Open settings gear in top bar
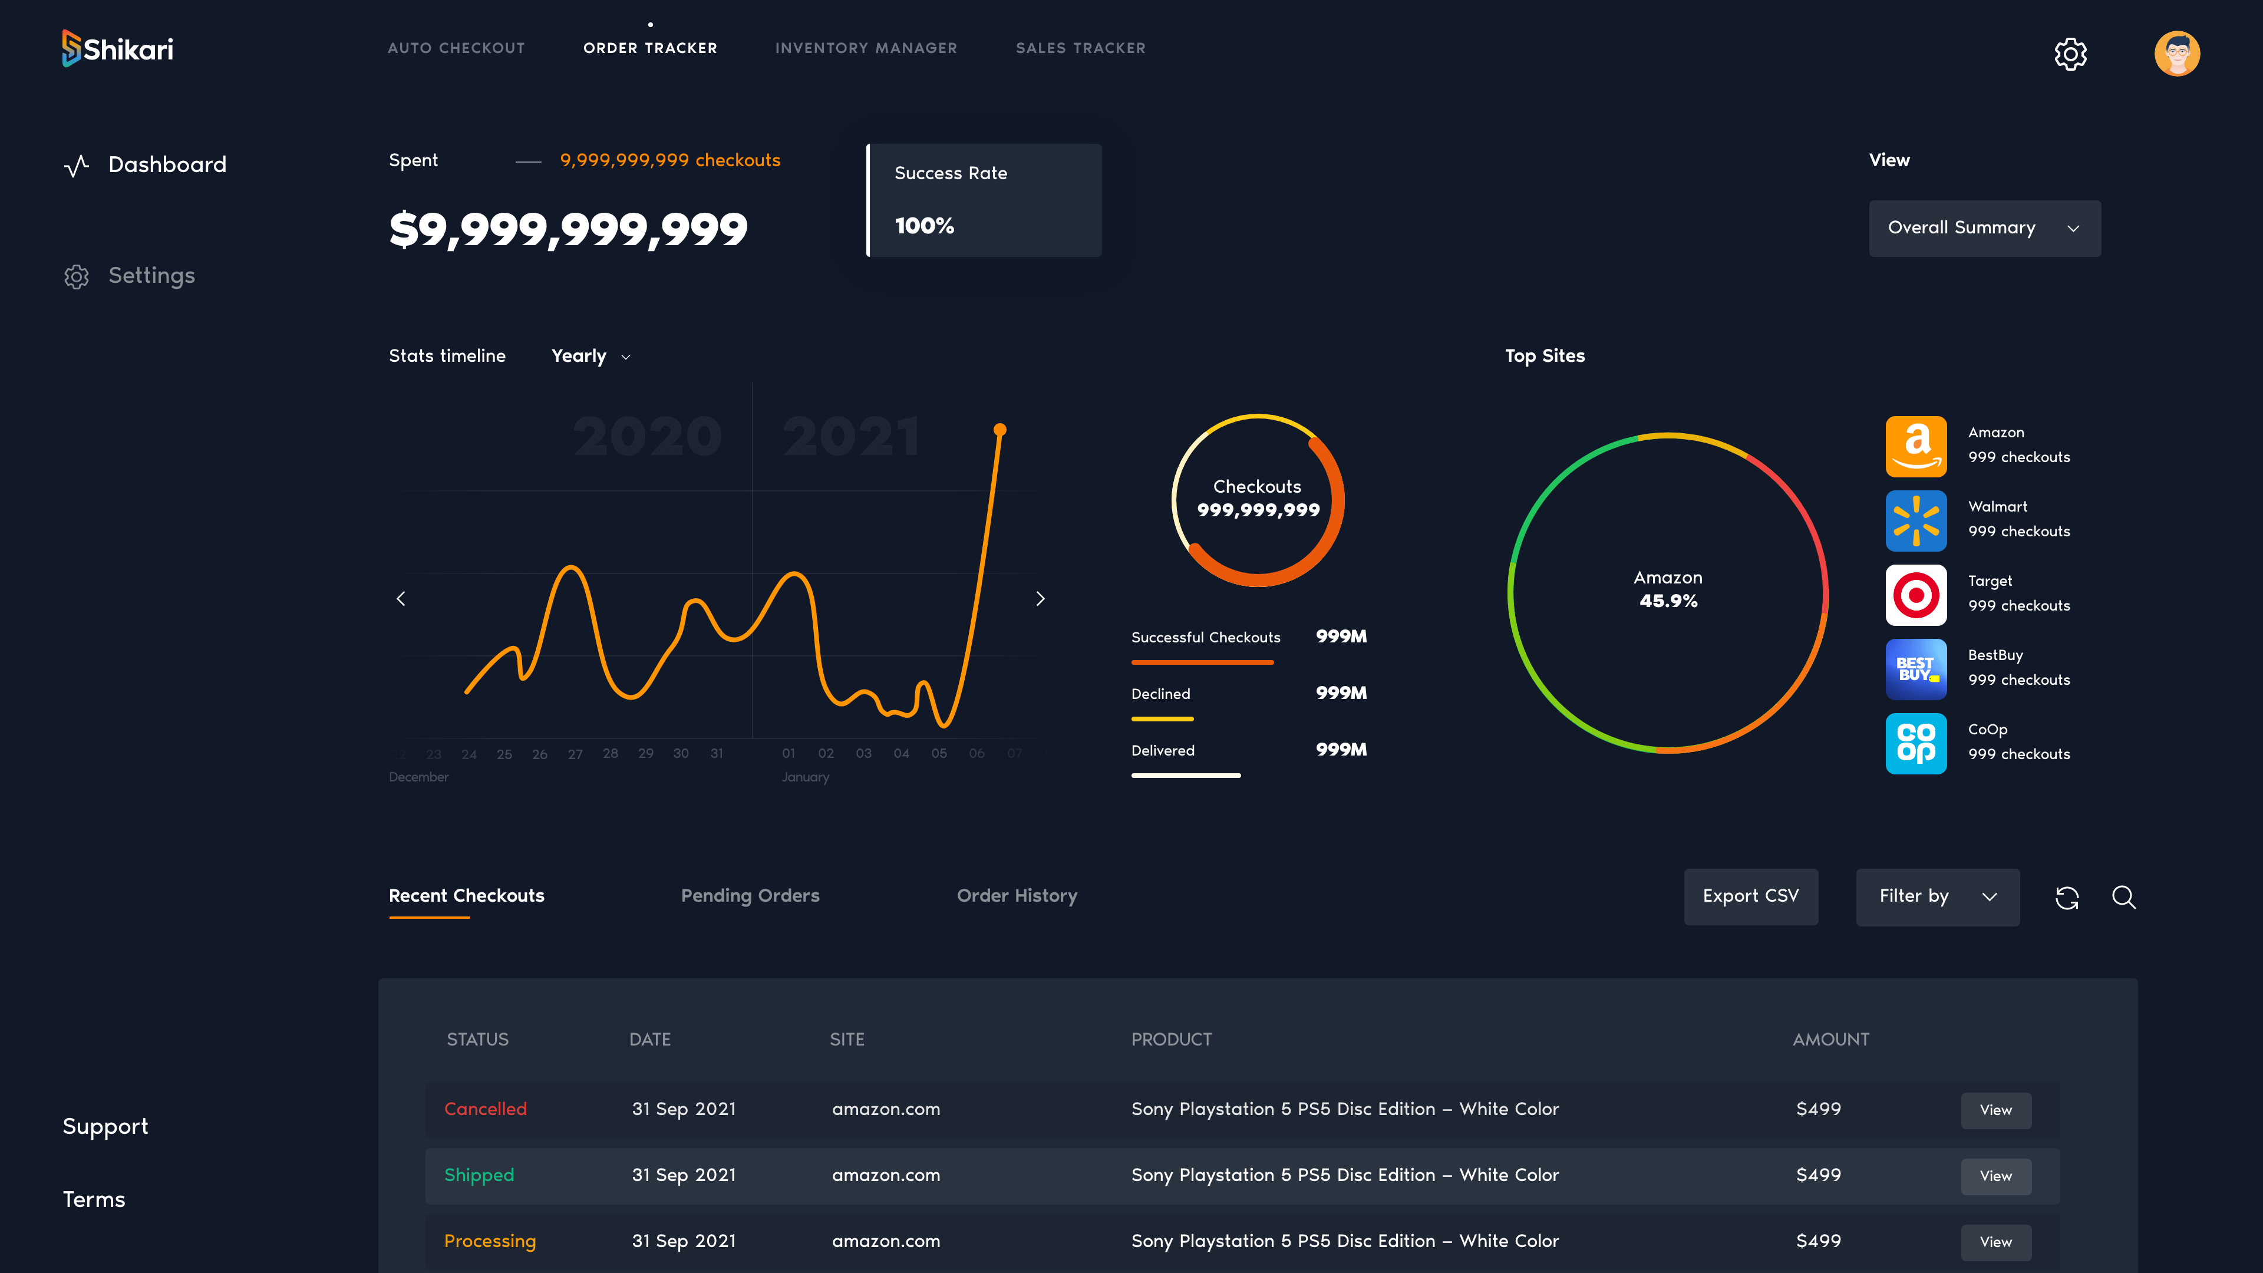The image size is (2263, 1273). (2071, 54)
